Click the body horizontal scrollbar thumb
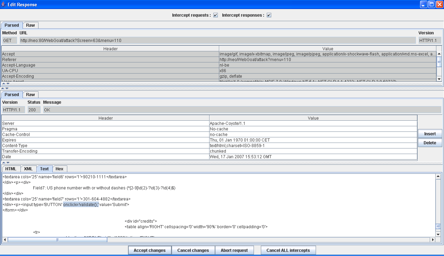The width and height of the screenshot is (444, 256). [57, 240]
